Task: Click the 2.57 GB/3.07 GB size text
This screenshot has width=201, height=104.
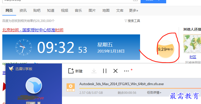Action: pyautogui.click(x=91, y=93)
